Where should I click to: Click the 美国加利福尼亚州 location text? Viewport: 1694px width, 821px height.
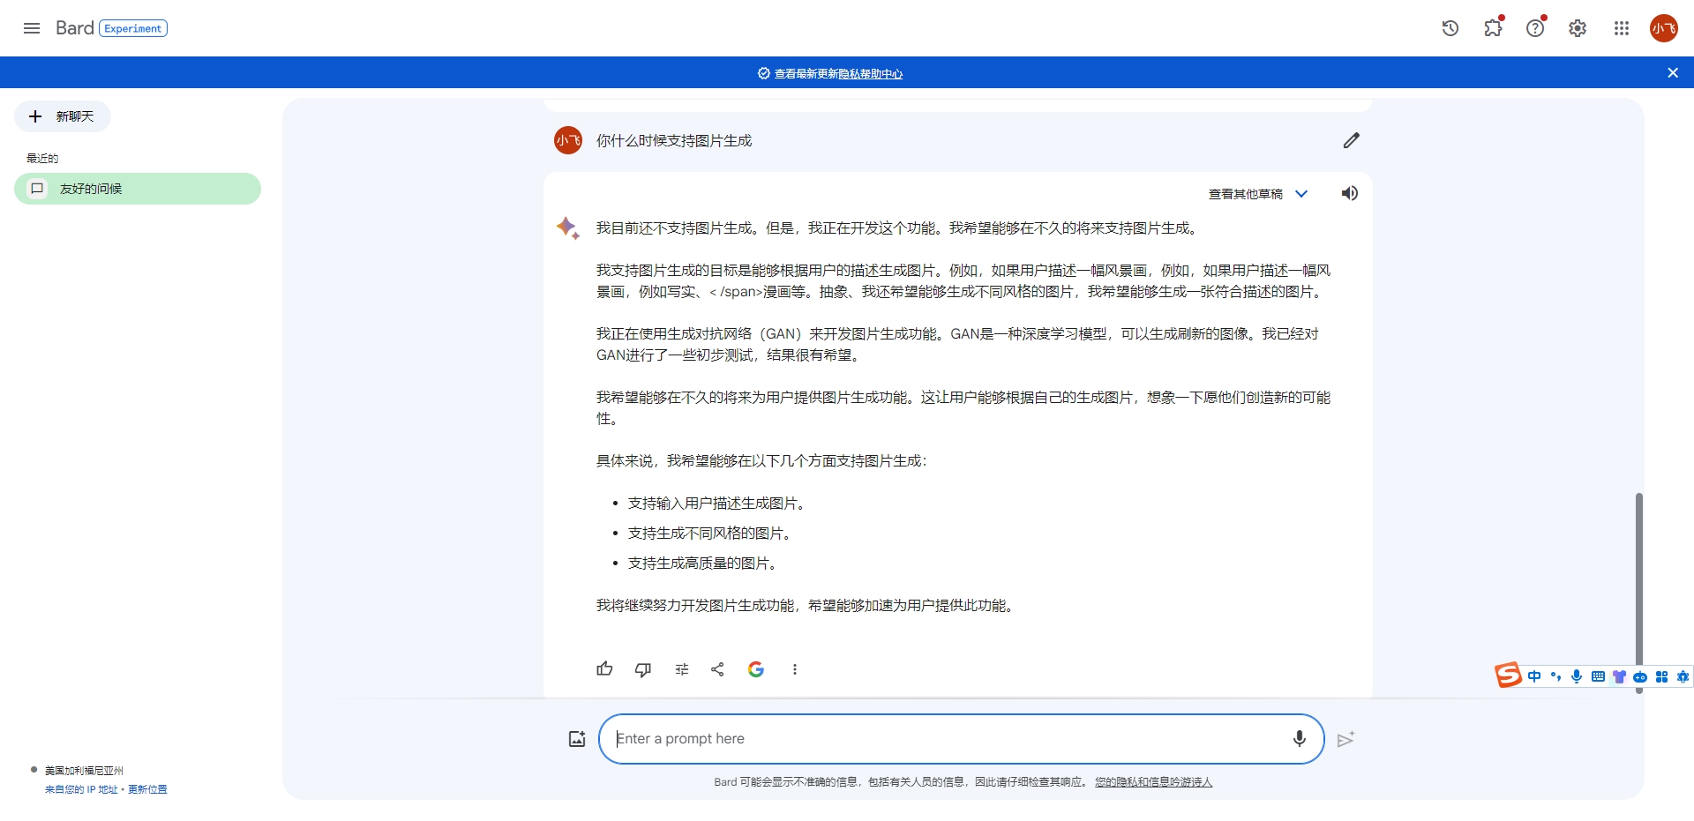84,771
